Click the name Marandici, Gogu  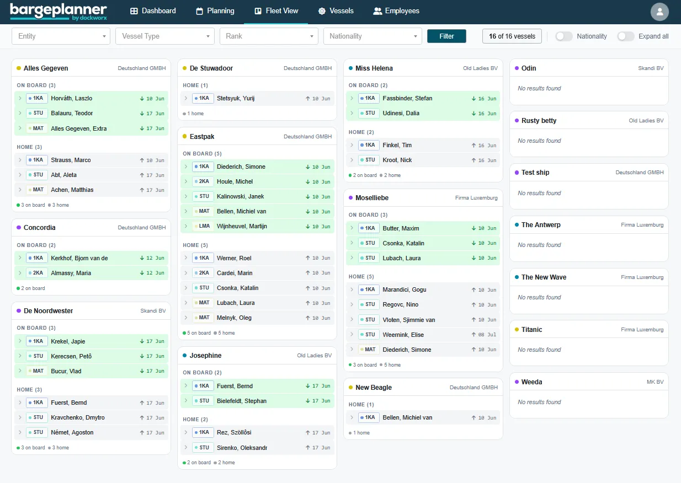[405, 290]
